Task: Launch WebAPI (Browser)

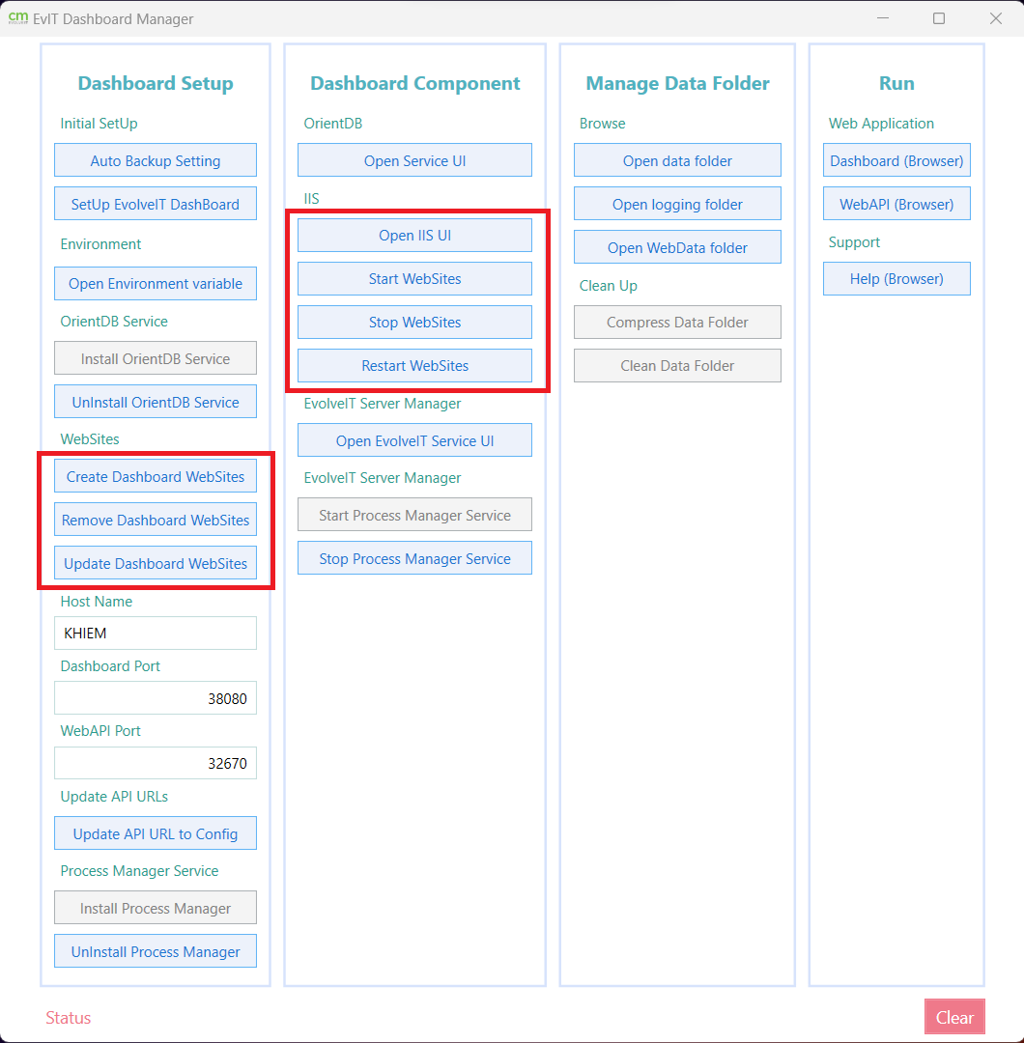Action: 896,204
